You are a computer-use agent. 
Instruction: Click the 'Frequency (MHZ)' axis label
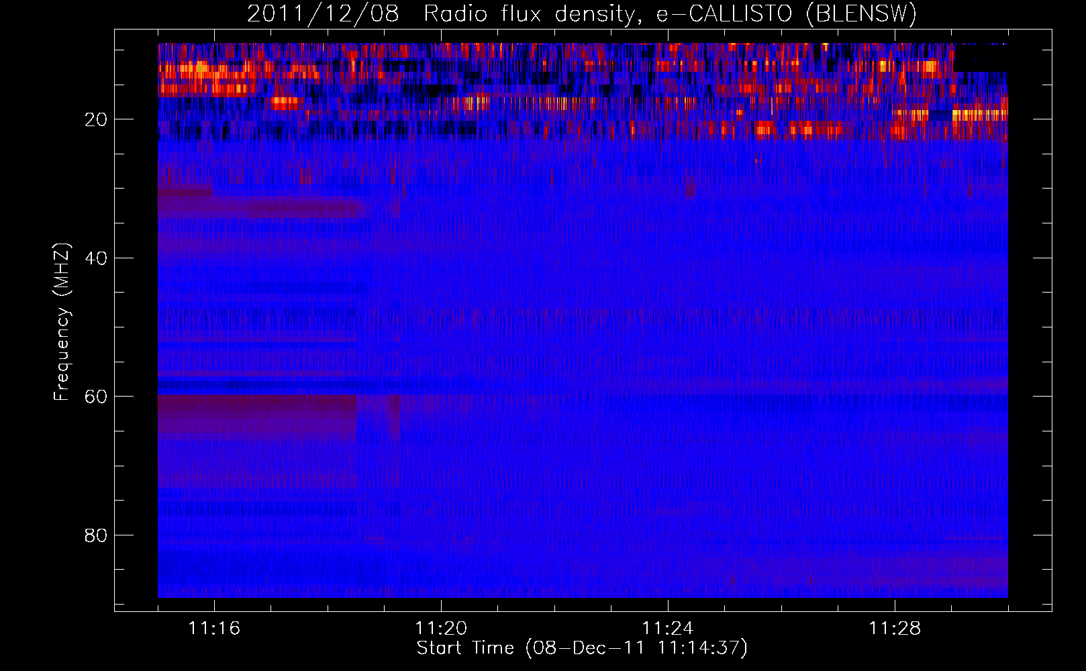62,321
